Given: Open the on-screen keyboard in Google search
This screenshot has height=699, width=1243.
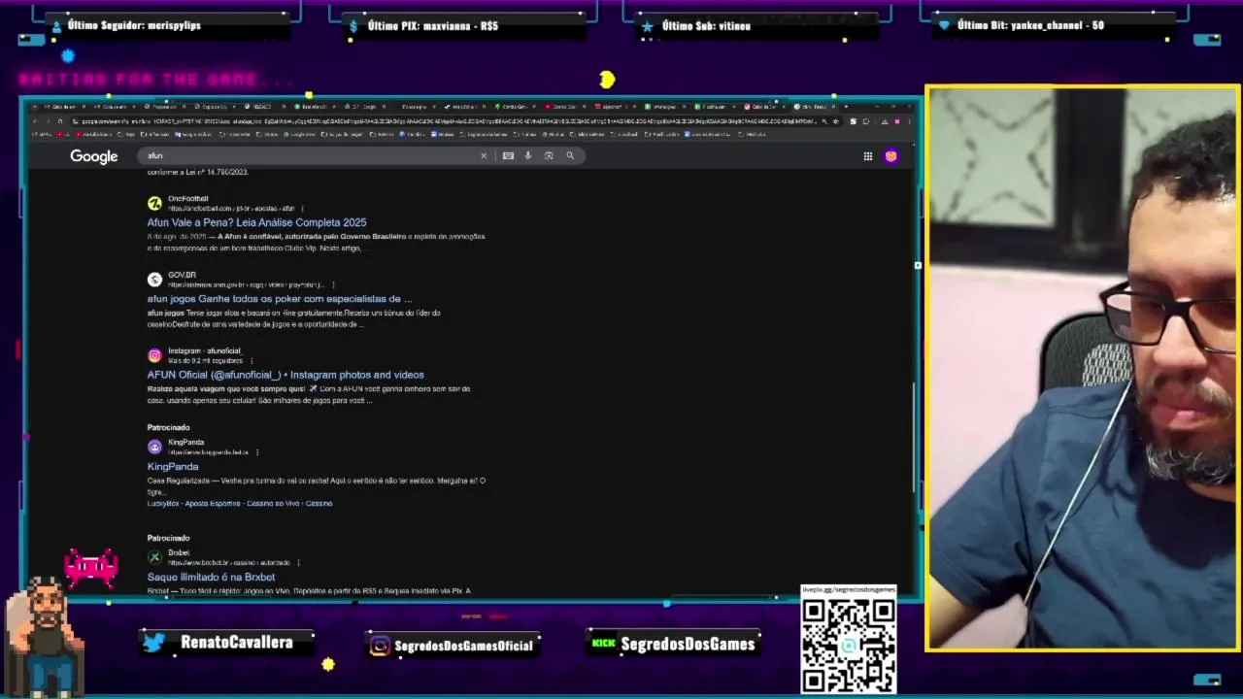Looking at the screenshot, I should tap(508, 155).
